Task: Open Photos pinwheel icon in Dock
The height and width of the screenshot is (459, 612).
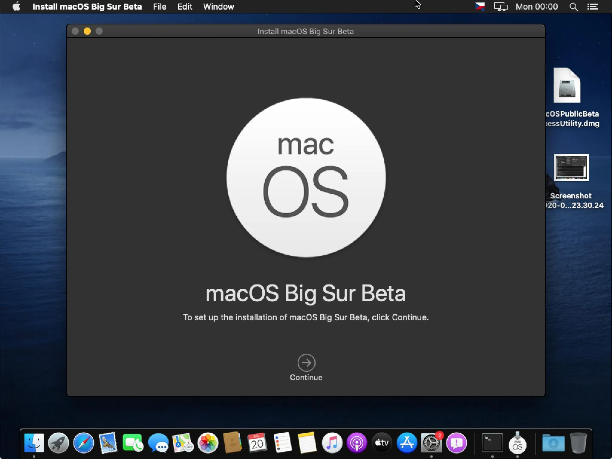Action: pos(208,443)
